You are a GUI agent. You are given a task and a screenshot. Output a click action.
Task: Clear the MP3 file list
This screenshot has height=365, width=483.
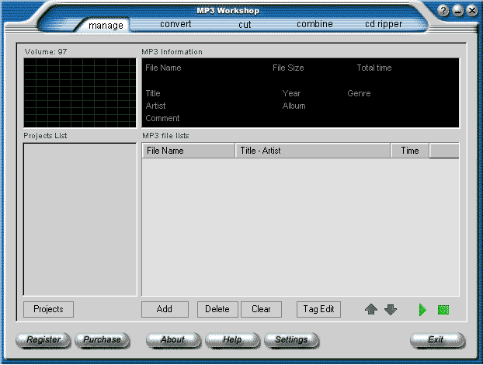tap(262, 309)
